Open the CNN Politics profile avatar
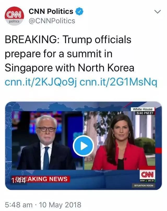The height and width of the screenshot is (211, 167). click(x=14, y=16)
